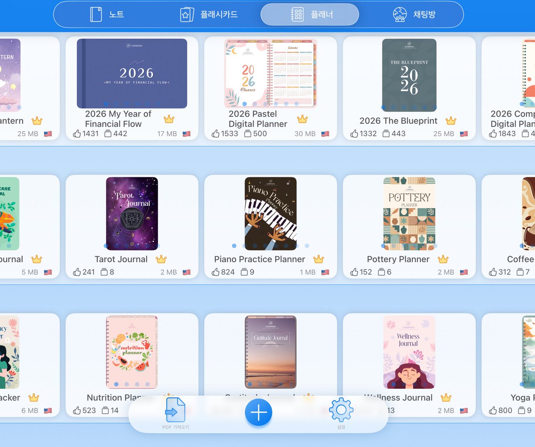
Task: Open the Pottery Planner cover
Action: pos(409,214)
